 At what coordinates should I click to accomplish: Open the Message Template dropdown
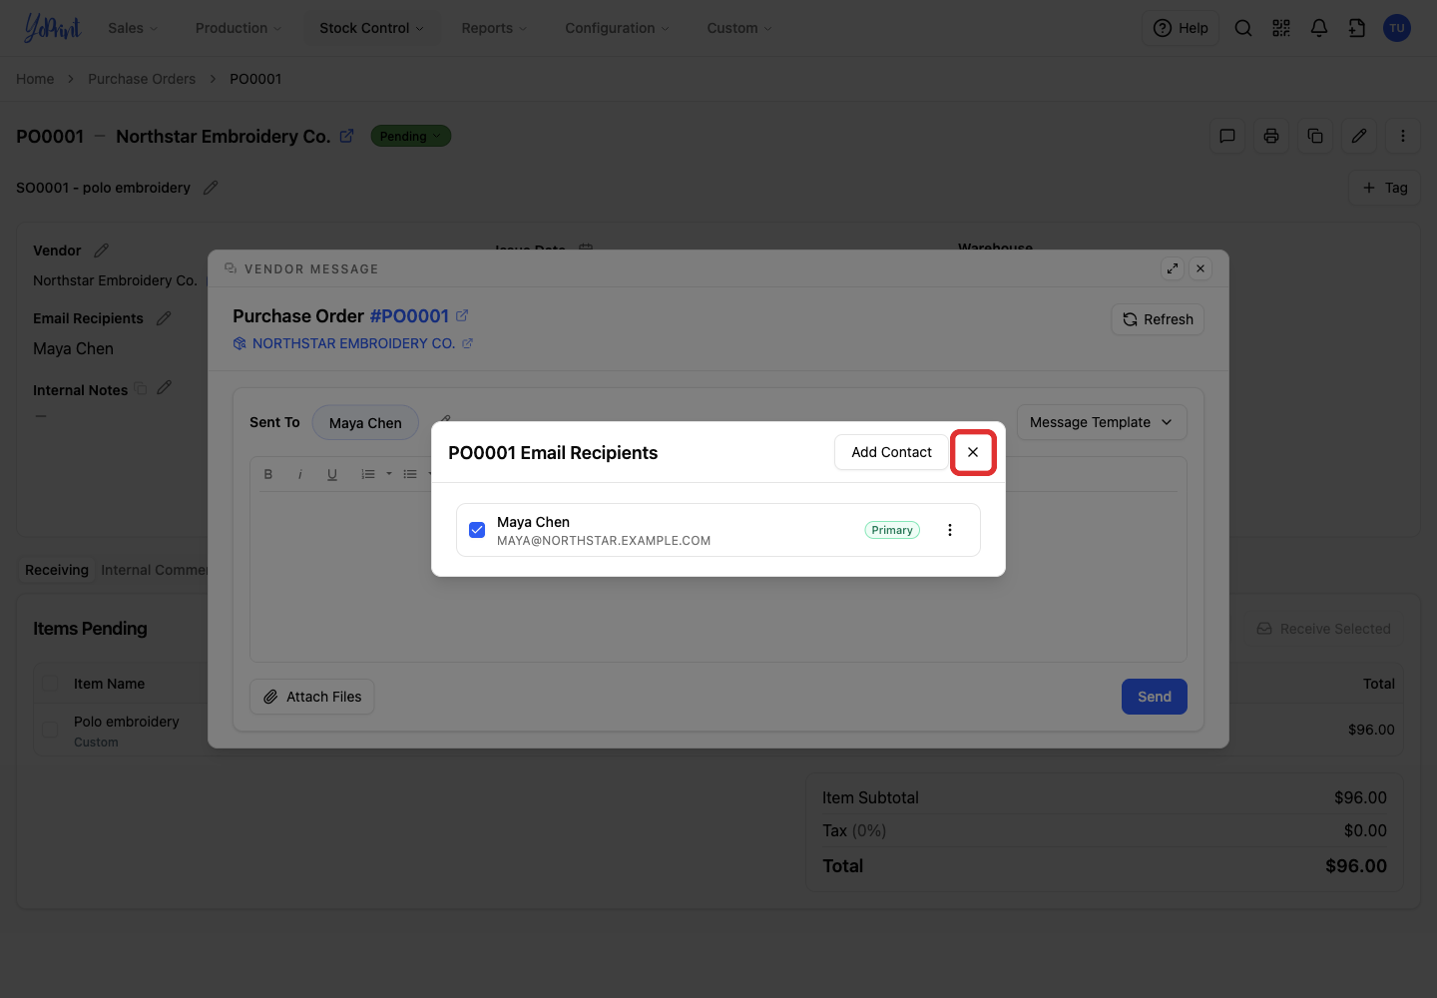point(1102,422)
